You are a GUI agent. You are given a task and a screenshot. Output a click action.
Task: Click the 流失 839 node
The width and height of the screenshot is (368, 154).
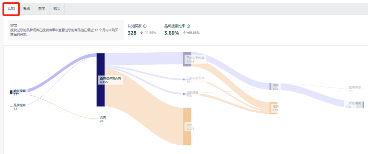pos(273,108)
